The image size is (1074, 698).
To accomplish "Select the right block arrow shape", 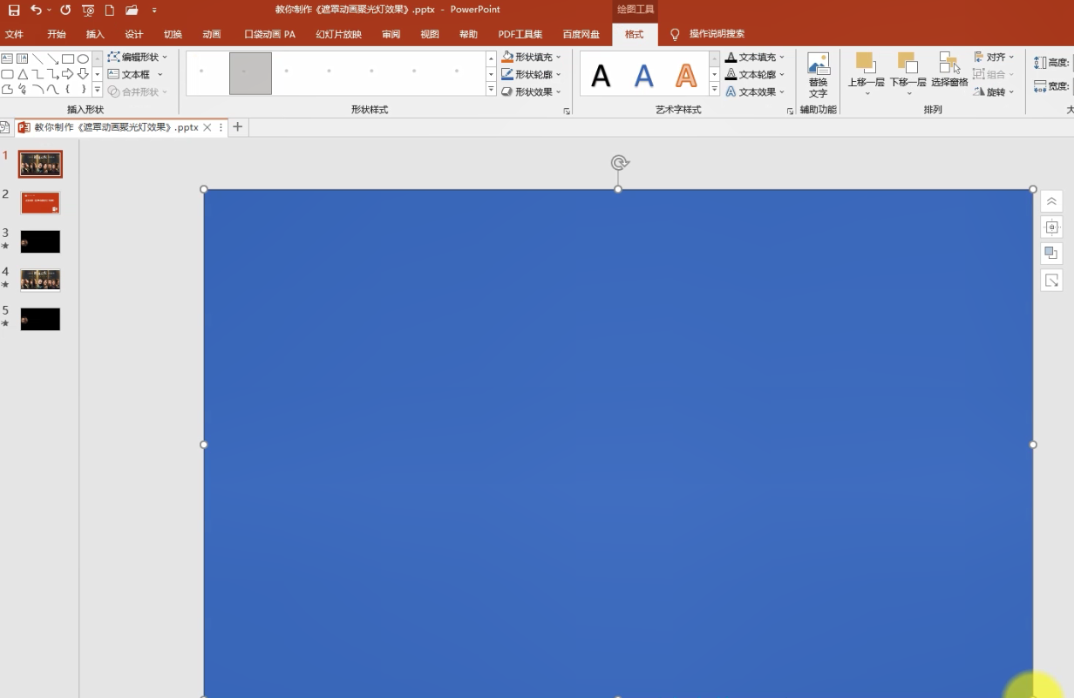I will pos(68,74).
